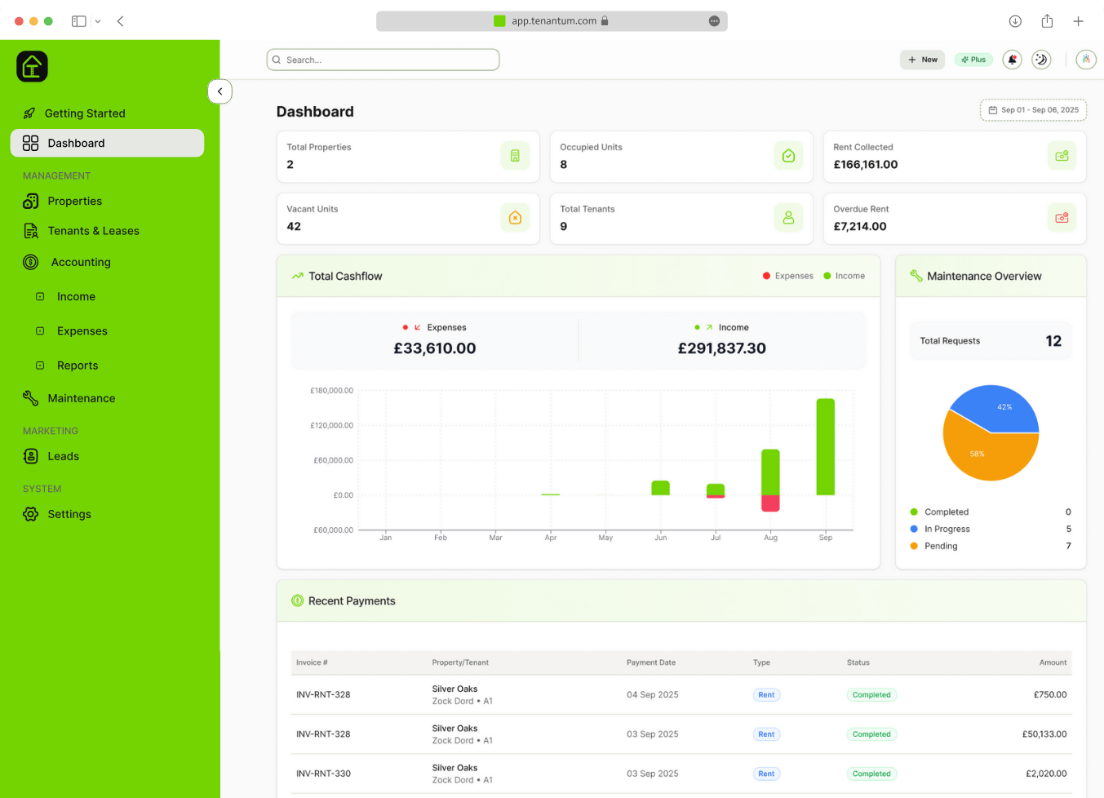The image size is (1104, 798).
Task: Collapse the green sidebar with chevron
Action: point(219,91)
